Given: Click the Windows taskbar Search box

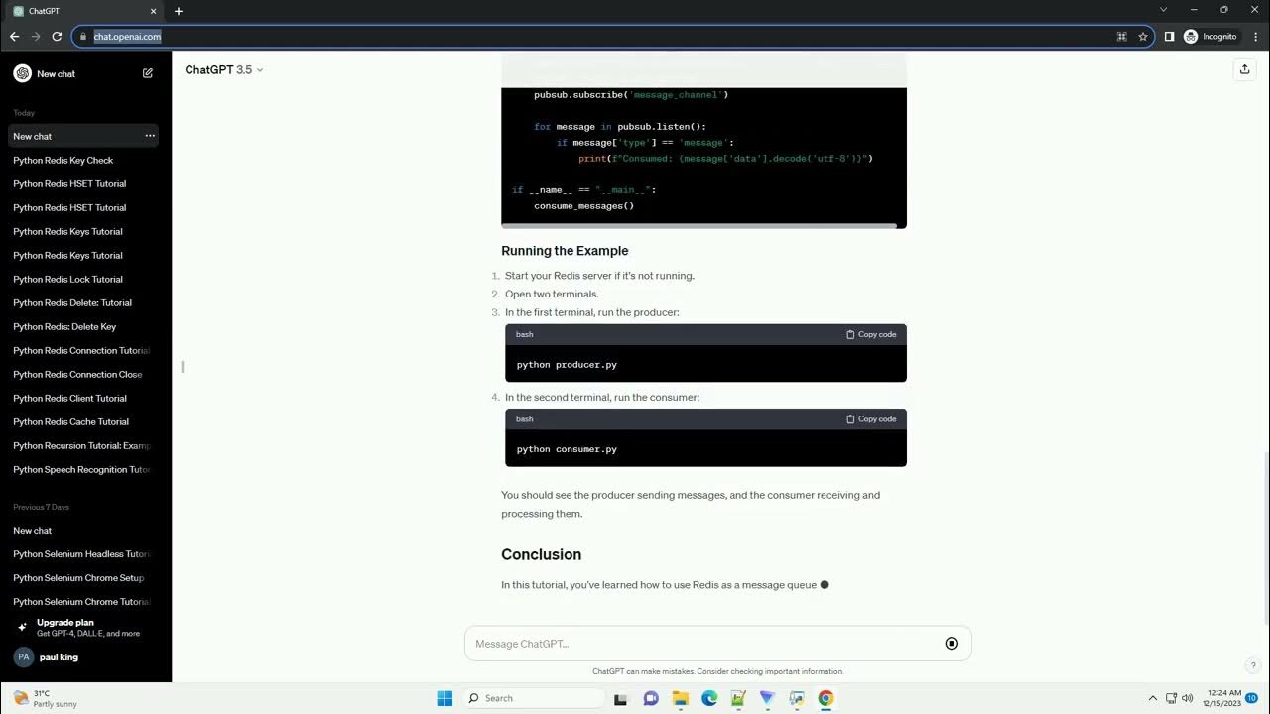Looking at the screenshot, I should (x=534, y=698).
